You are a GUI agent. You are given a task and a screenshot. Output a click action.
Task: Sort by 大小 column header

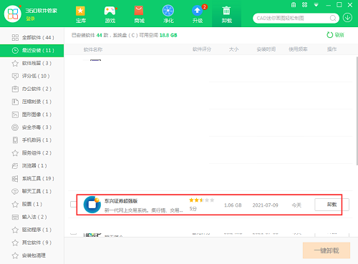coord(233,49)
